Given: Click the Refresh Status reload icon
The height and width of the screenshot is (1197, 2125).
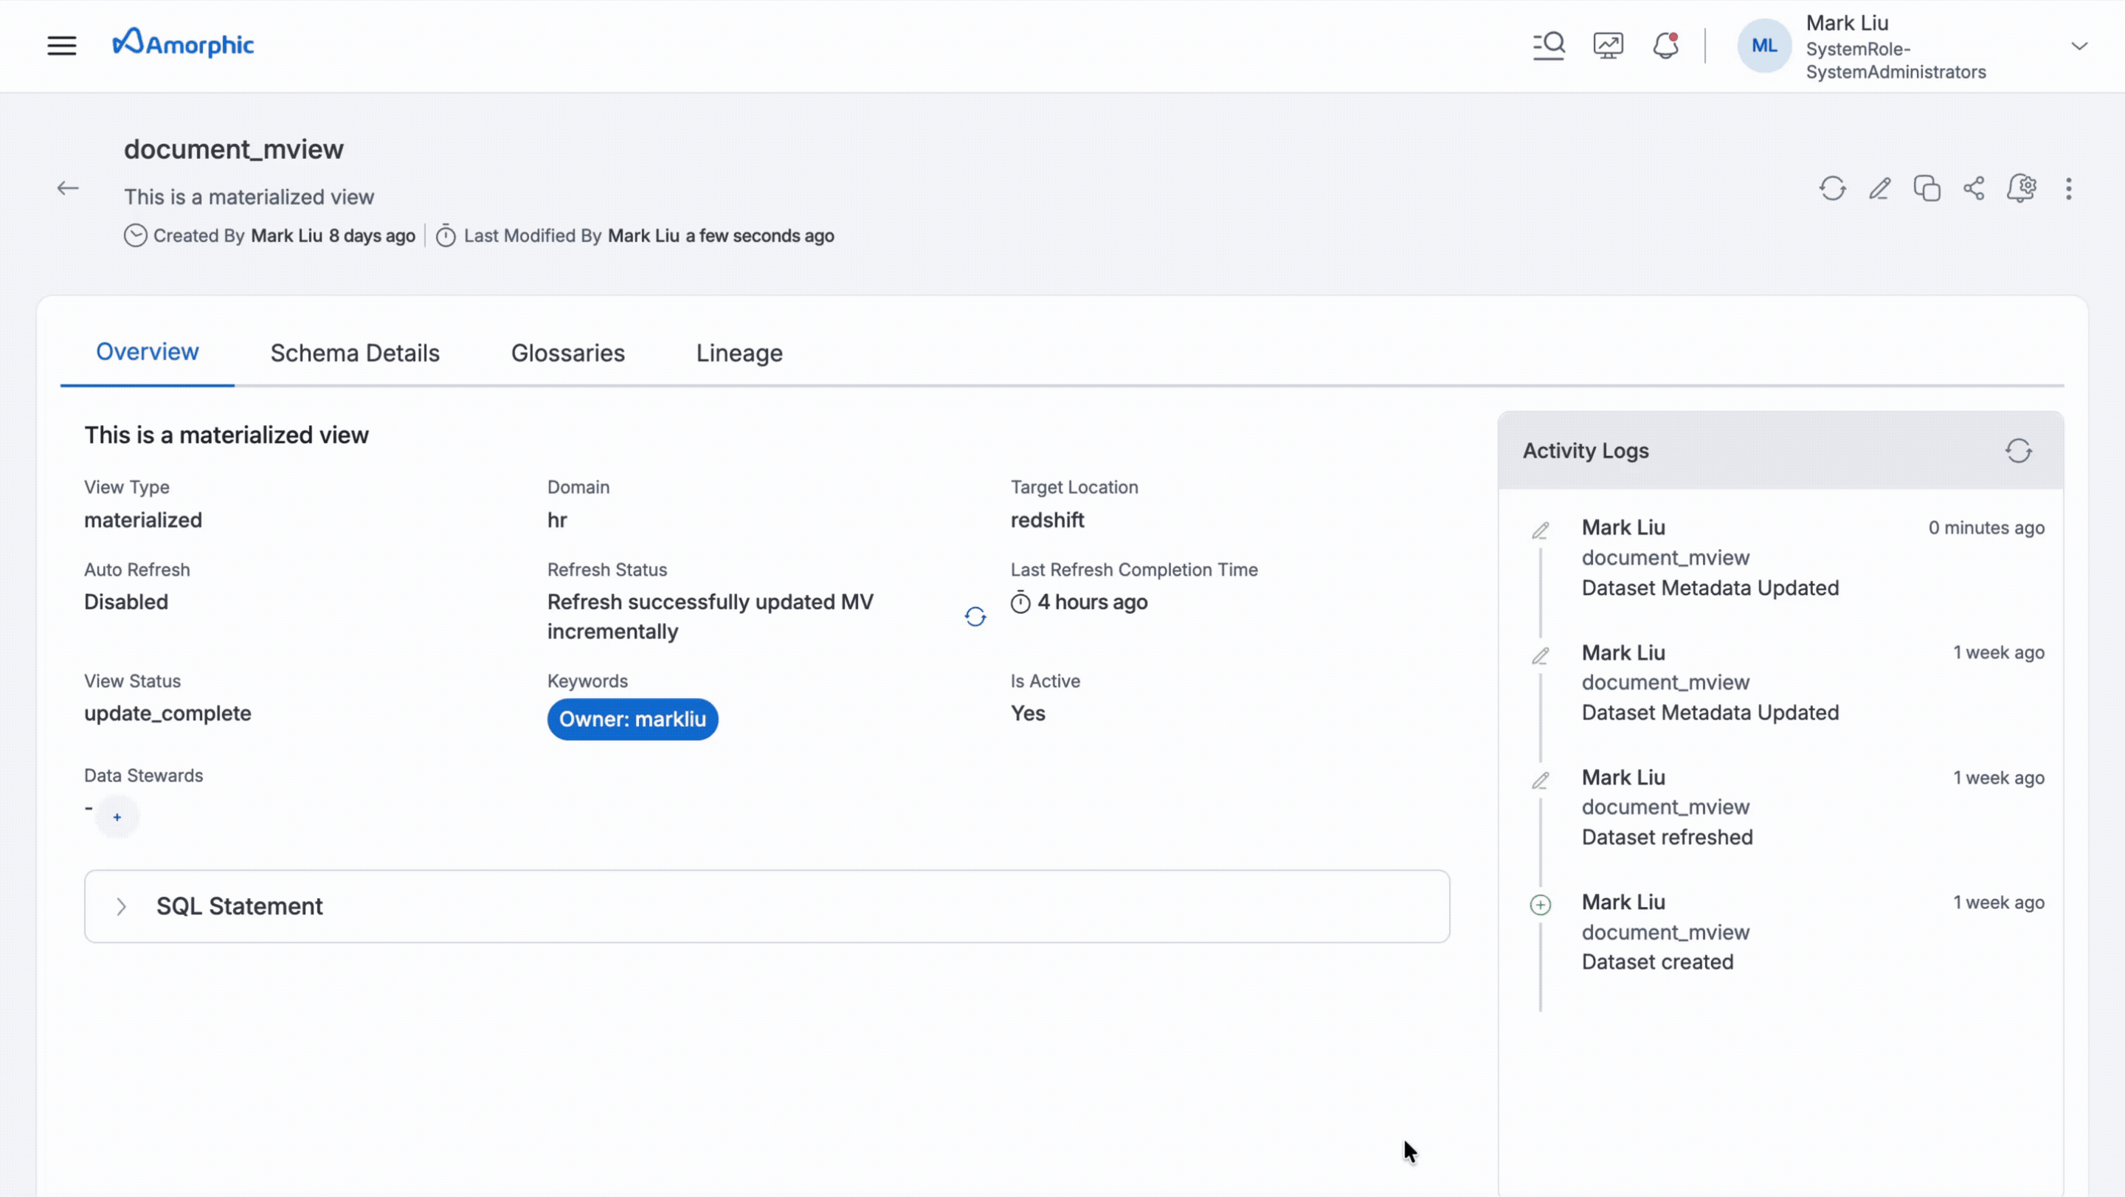Looking at the screenshot, I should [975, 617].
